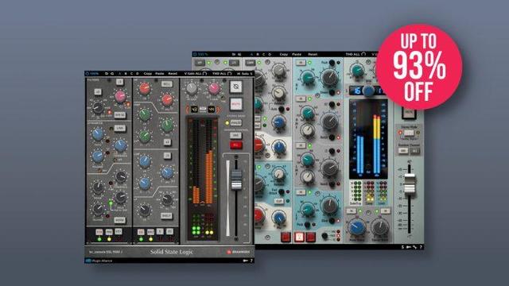Select preset slot A on rear plugin toolbar
This screenshot has height=286, width=509.
pos(251,54)
